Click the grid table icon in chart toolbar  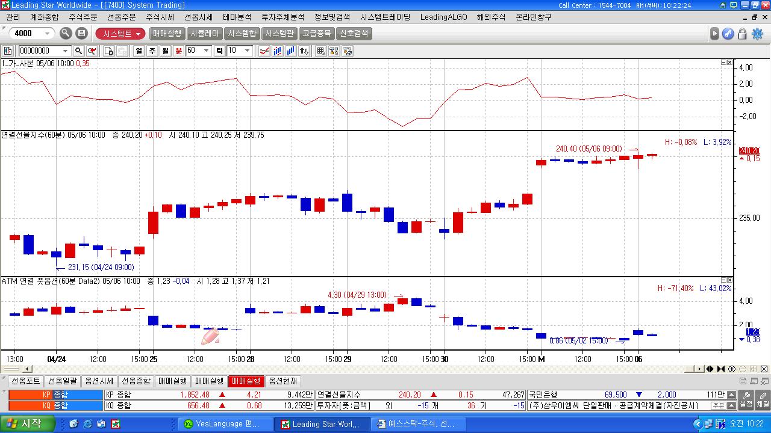(320, 51)
